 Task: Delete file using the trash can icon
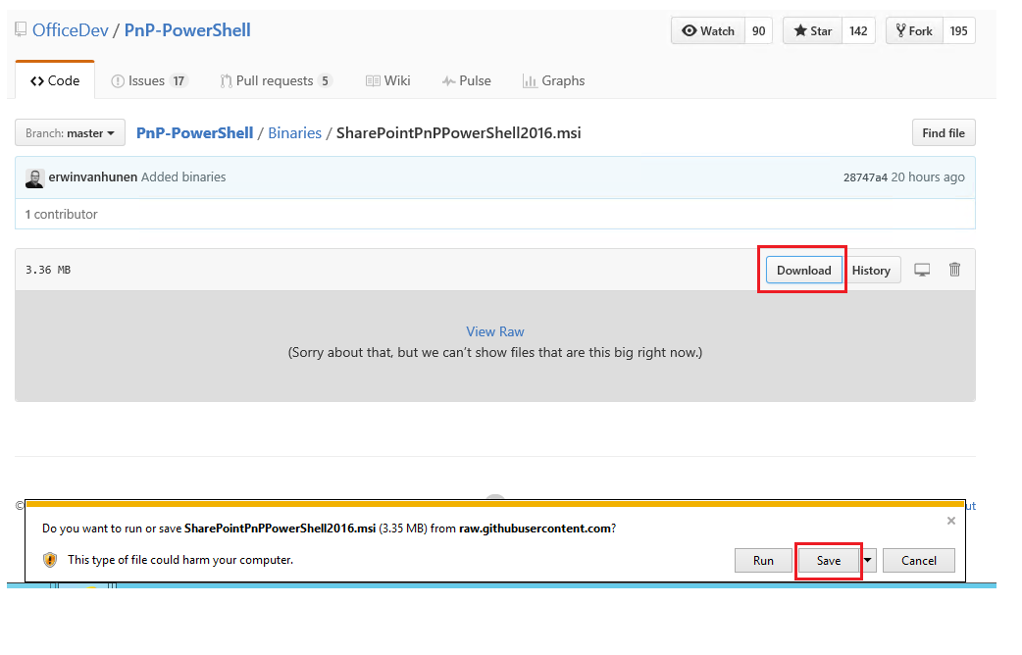click(x=954, y=270)
